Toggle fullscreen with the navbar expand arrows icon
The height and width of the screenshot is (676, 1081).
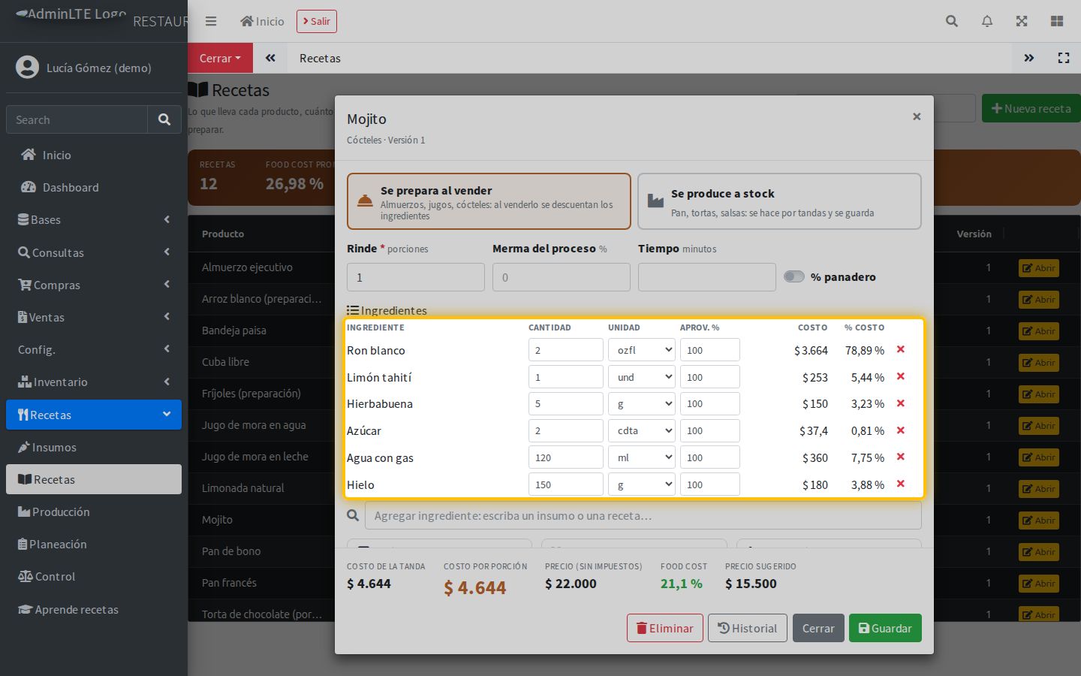pyautogui.click(x=1022, y=21)
